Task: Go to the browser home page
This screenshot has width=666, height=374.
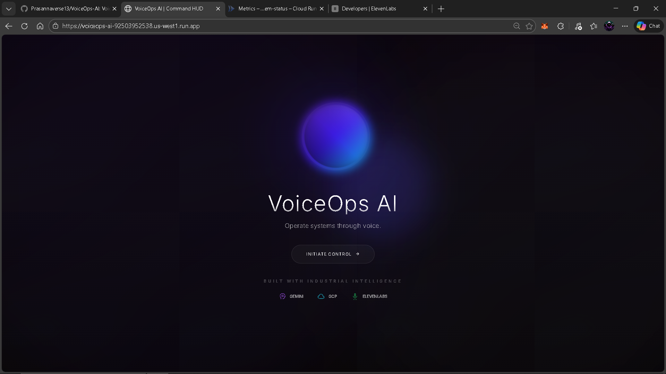Action: [x=40, y=26]
